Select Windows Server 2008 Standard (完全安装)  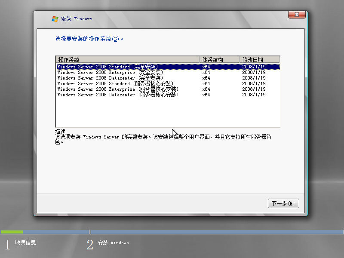107,67
